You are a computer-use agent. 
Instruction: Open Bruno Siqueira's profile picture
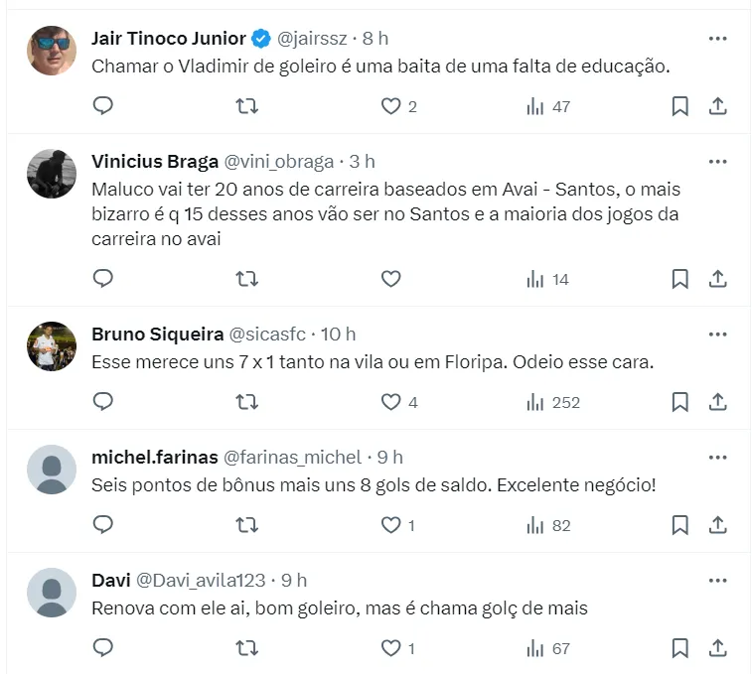[52, 346]
